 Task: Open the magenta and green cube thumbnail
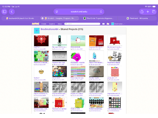(78, 56)
